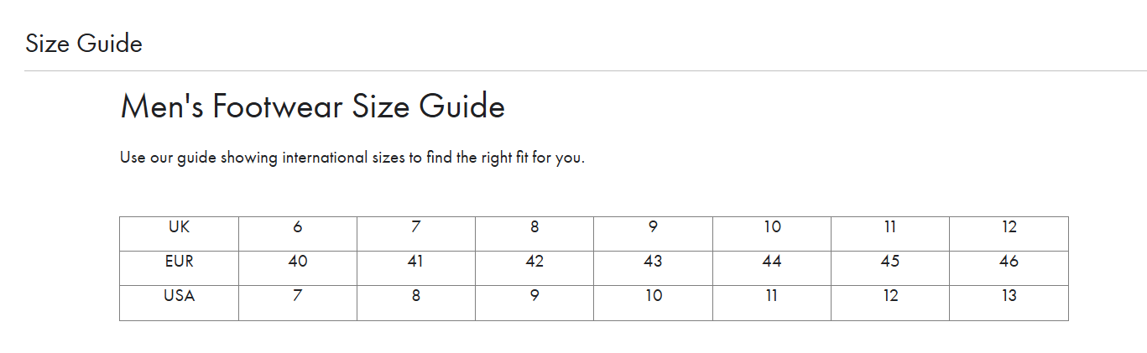Click the international sizes description text

point(352,158)
